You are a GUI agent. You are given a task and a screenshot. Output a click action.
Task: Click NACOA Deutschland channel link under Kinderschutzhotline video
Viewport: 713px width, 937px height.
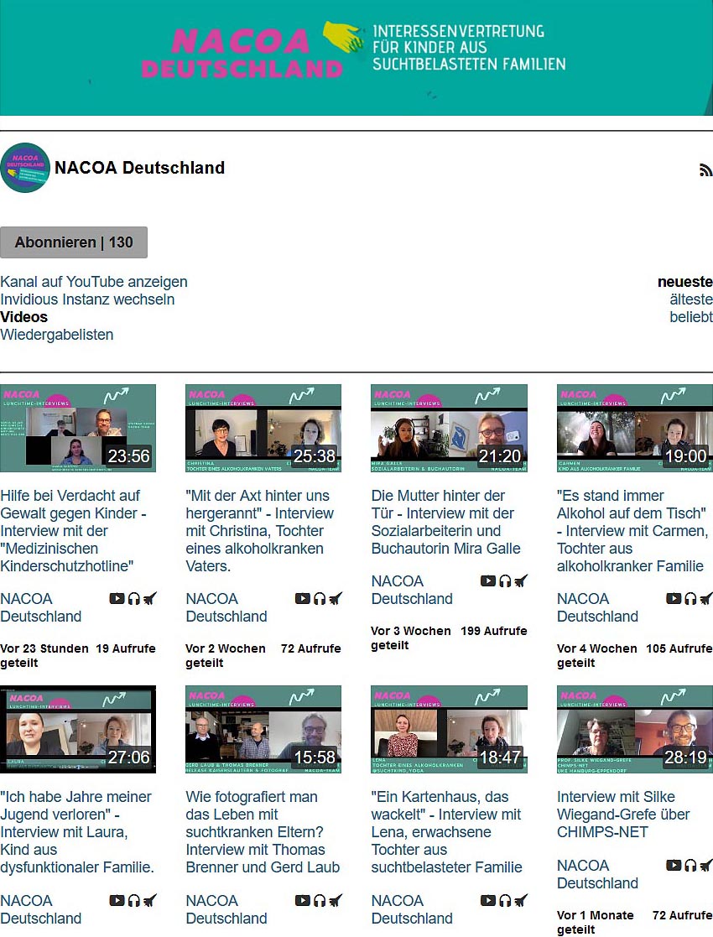tap(40, 607)
